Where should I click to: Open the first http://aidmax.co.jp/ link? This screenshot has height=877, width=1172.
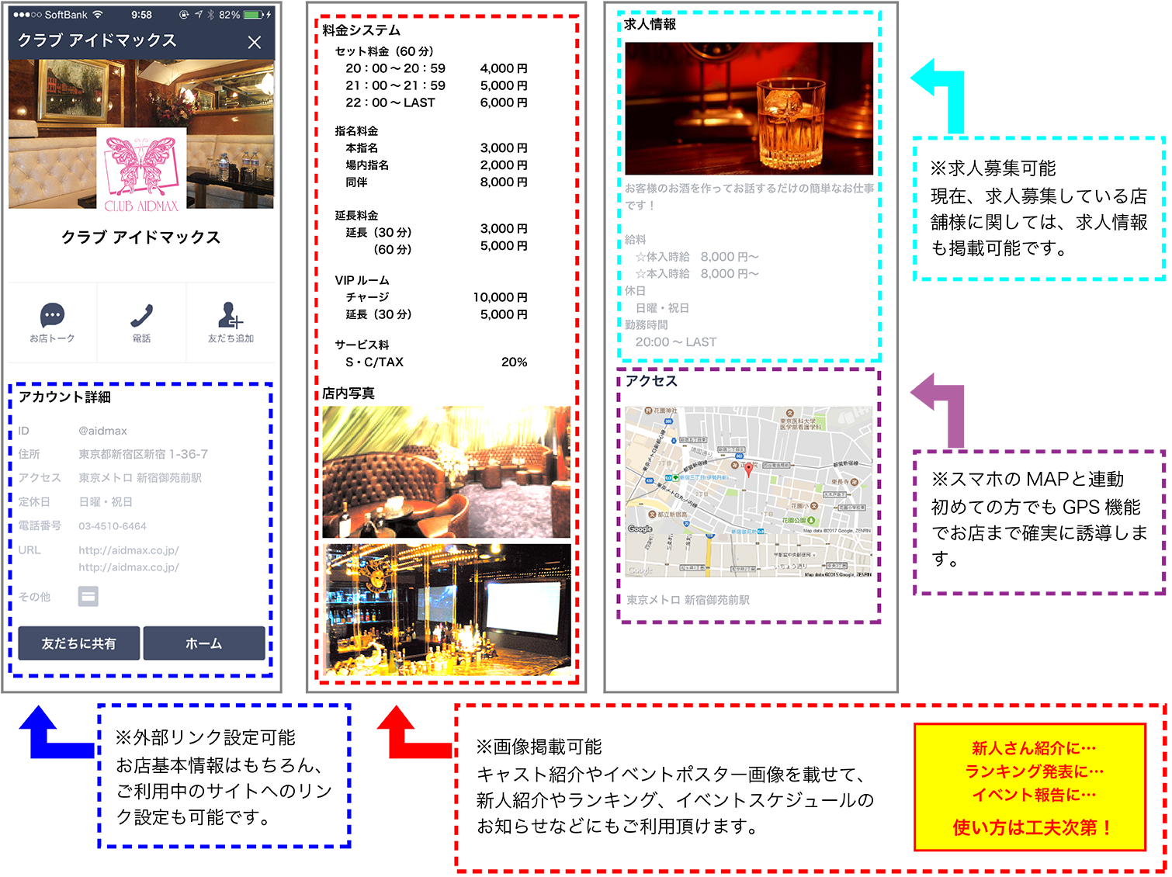coord(129,550)
